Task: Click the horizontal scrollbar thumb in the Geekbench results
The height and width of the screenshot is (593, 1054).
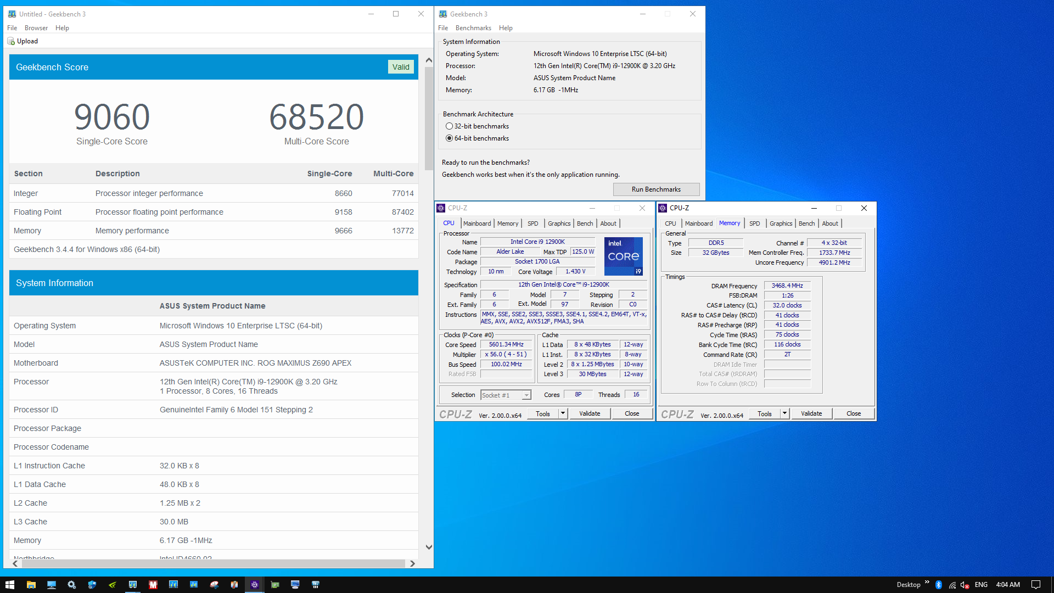Action: (x=213, y=563)
